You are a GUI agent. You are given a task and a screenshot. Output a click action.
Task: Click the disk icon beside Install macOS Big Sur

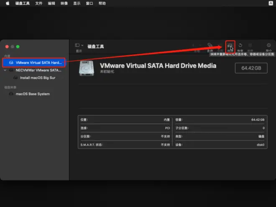click(15, 78)
